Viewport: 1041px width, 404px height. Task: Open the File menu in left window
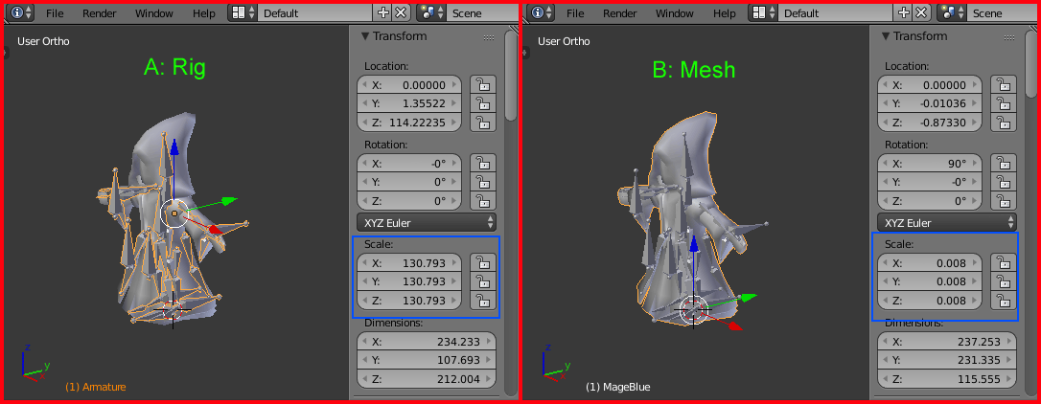point(55,13)
